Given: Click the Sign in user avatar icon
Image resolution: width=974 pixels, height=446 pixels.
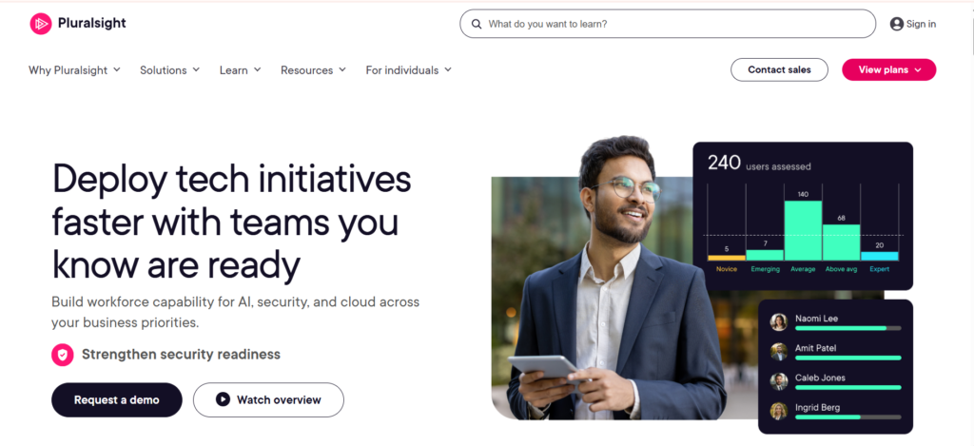Looking at the screenshot, I should tap(896, 24).
